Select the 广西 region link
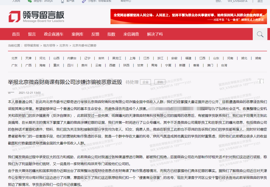The height and width of the screenshot is (187, 270). [x=28, y=65]
